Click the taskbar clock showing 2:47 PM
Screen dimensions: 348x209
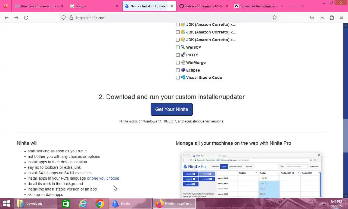click(x=336, y=204)
